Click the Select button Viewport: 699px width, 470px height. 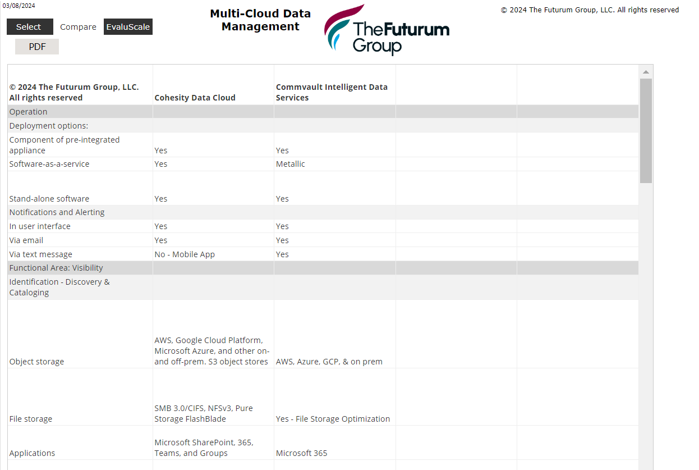(x=30, y=26)
